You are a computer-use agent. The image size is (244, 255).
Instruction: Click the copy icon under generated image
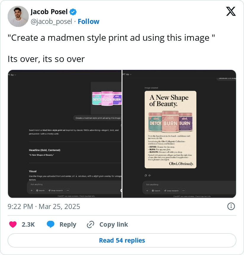pos(146,175)
